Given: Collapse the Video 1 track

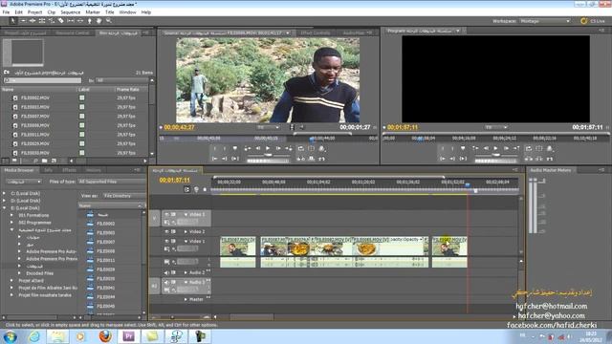Looking at the screenshot, I should pyautogui.click(x=186, y=242).
